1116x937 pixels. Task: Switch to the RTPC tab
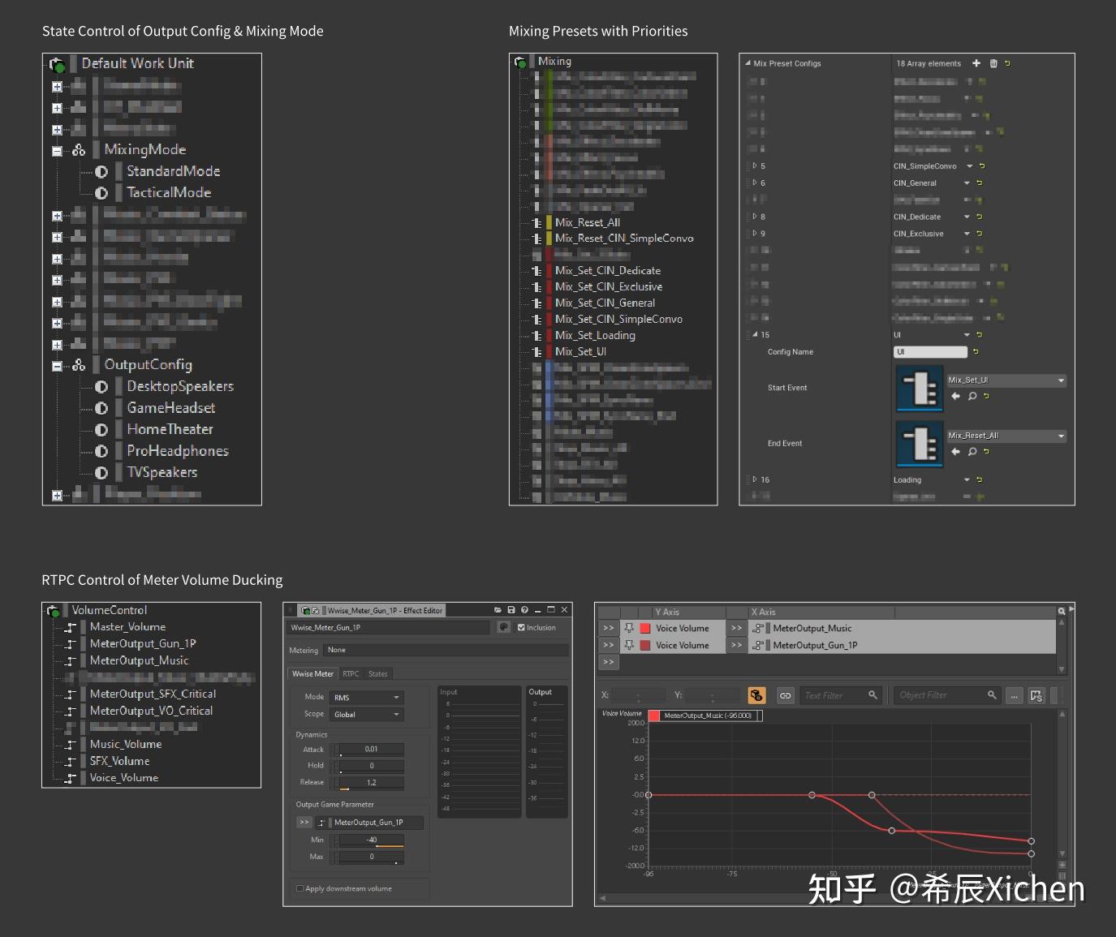point(351,673)
